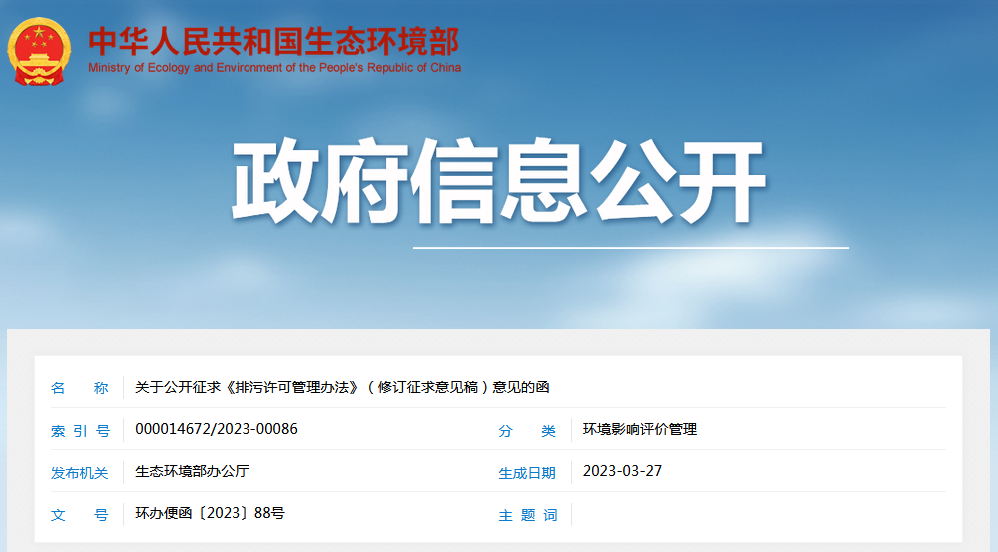The width and height of the screenshot is (998, 552).
Task: Click the 生成日期 field label
Action: pos(527,473)
